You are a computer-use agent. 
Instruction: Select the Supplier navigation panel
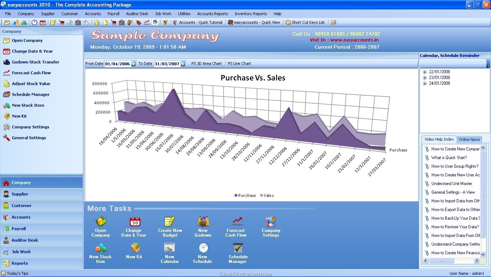tap(42, 194)
